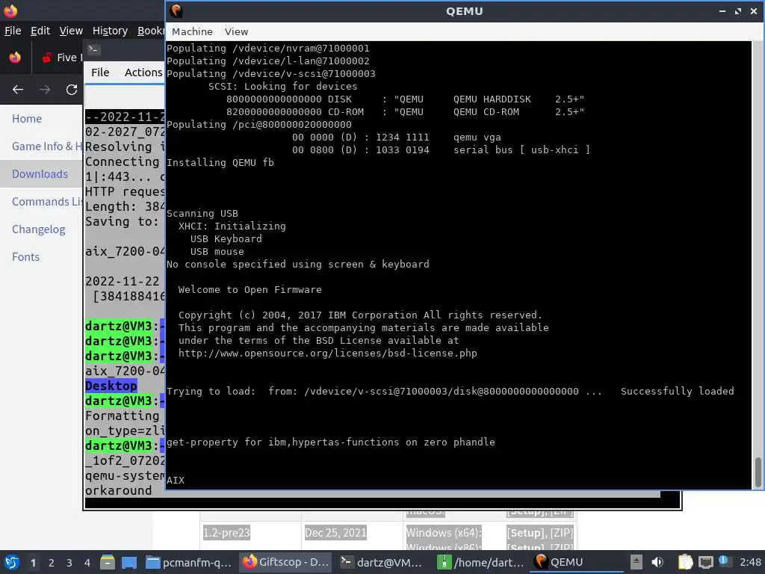The image size is (765, 574).
Task: Minimize the QEMU window
Action: (x=722, y=10)
